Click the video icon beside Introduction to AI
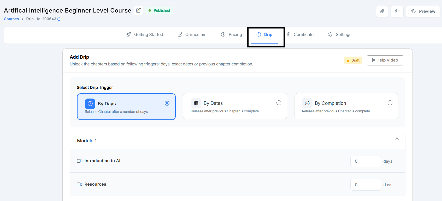The height and width of the screenshot is (201, 442). click(80, 161)
